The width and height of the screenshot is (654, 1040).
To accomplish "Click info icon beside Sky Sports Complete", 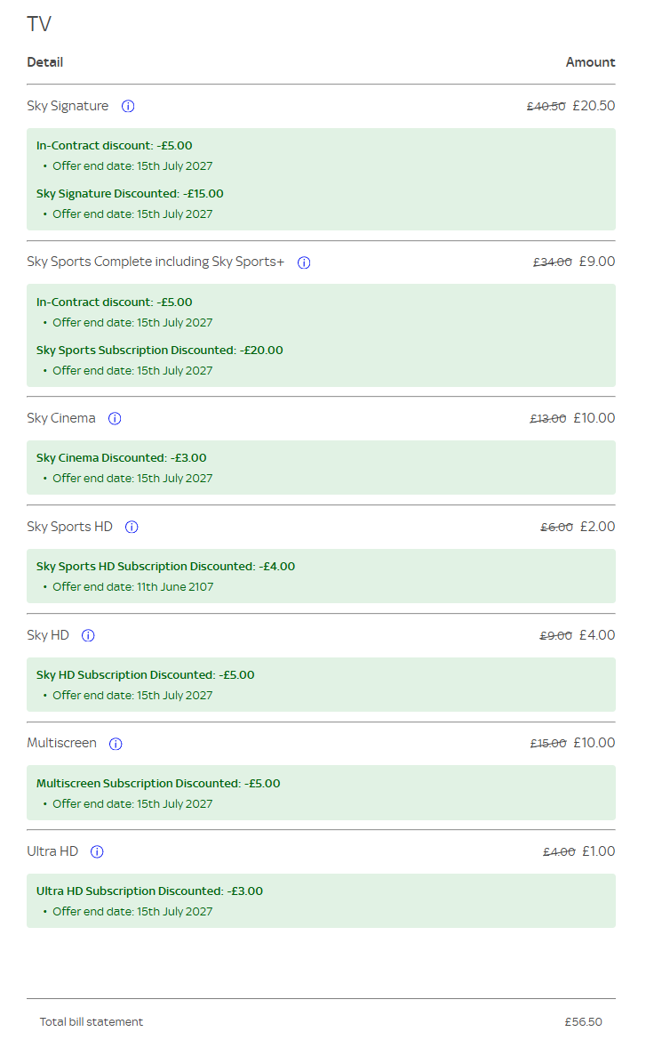I will click(304, 262).
